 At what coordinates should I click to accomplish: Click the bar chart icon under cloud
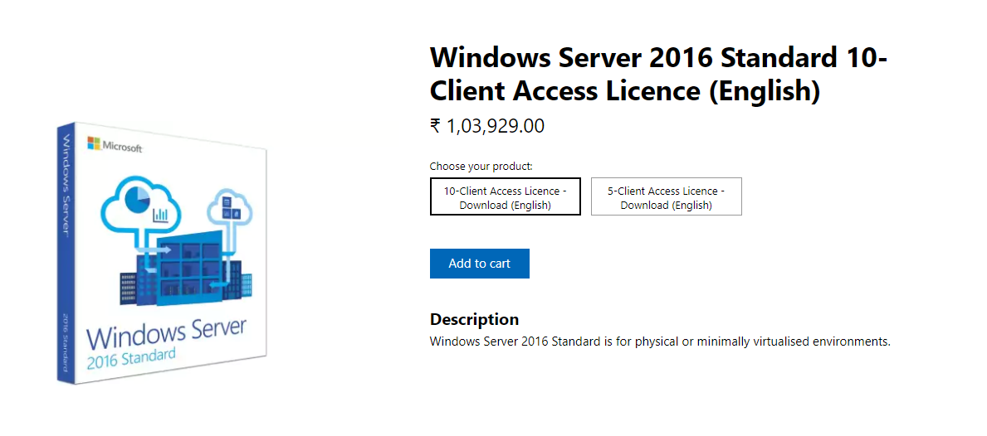pos(161,216)
